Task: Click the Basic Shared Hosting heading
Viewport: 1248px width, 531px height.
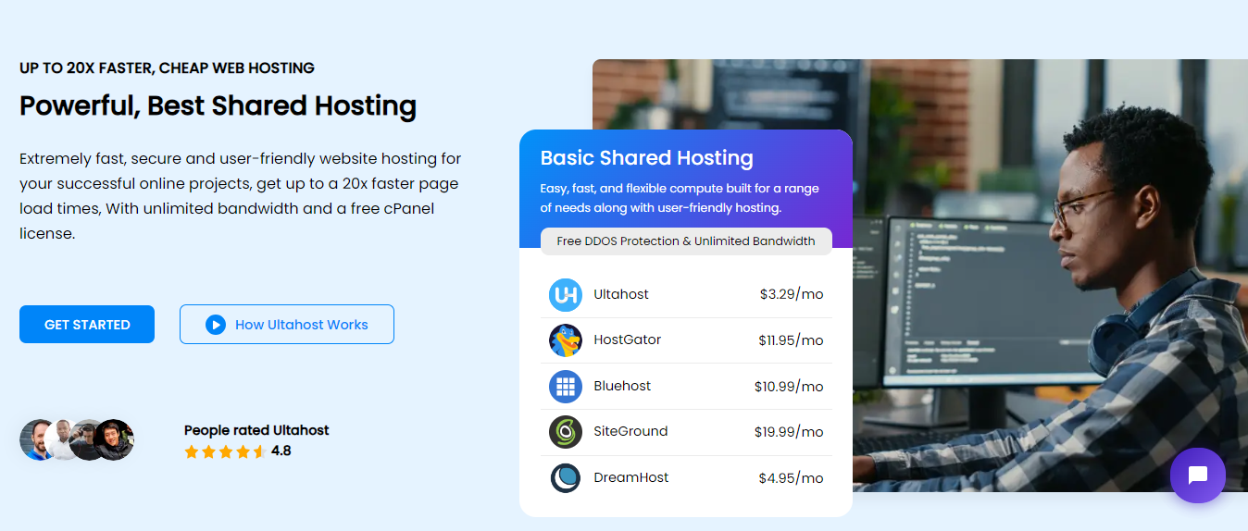Action: pyautogui.click(x=647, y=157)
